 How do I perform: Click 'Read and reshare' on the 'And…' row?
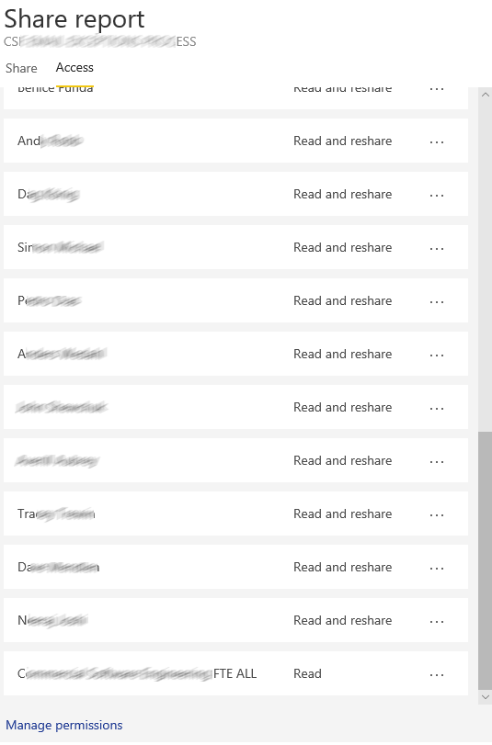click(x=343, y=141)
